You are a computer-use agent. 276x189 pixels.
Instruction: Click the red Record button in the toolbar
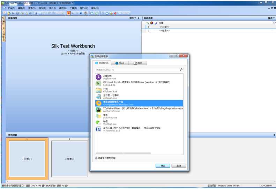click(69, 13)
